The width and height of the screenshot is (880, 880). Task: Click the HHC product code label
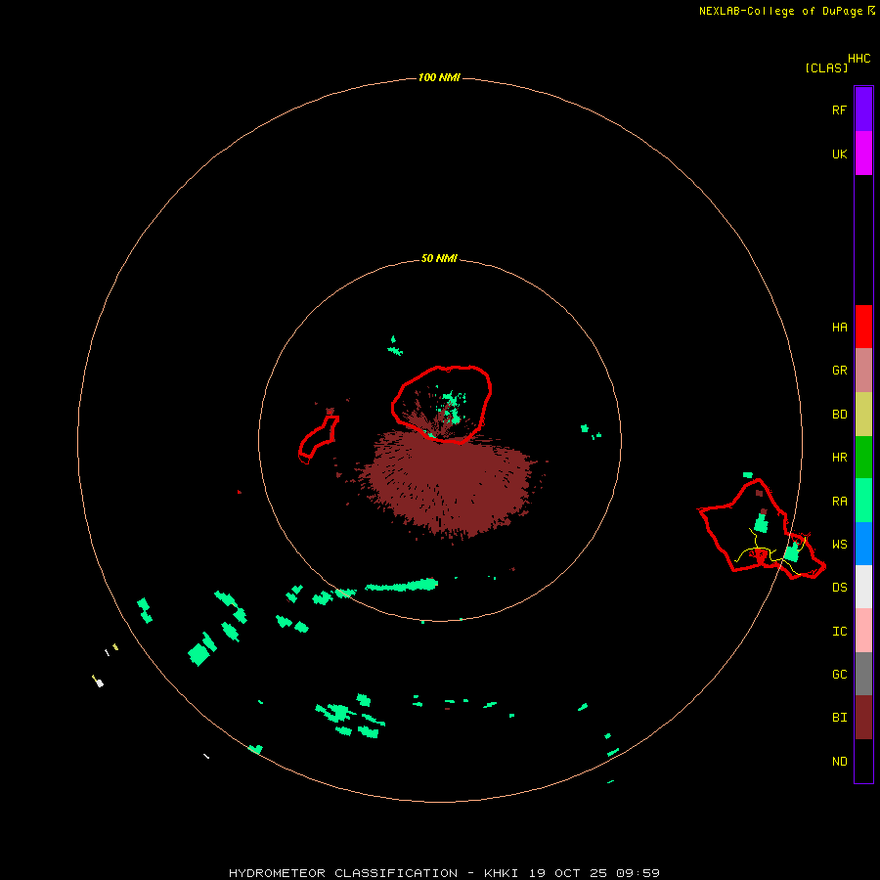[x=858, y=59]
